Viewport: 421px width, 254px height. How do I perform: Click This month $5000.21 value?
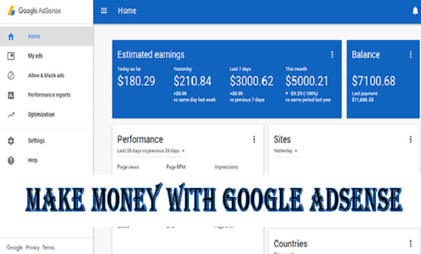click(x=307, y=81)
